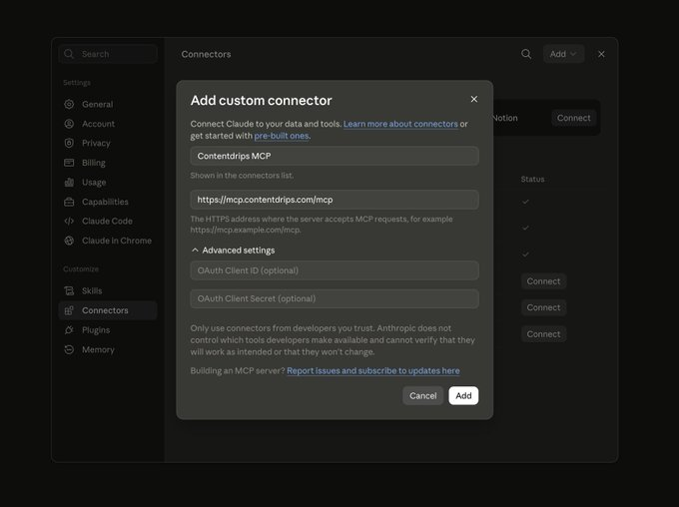The height and width of the screenshot is (507, 679).
Task: Click the Plugins plug icon
Action: 69,330
